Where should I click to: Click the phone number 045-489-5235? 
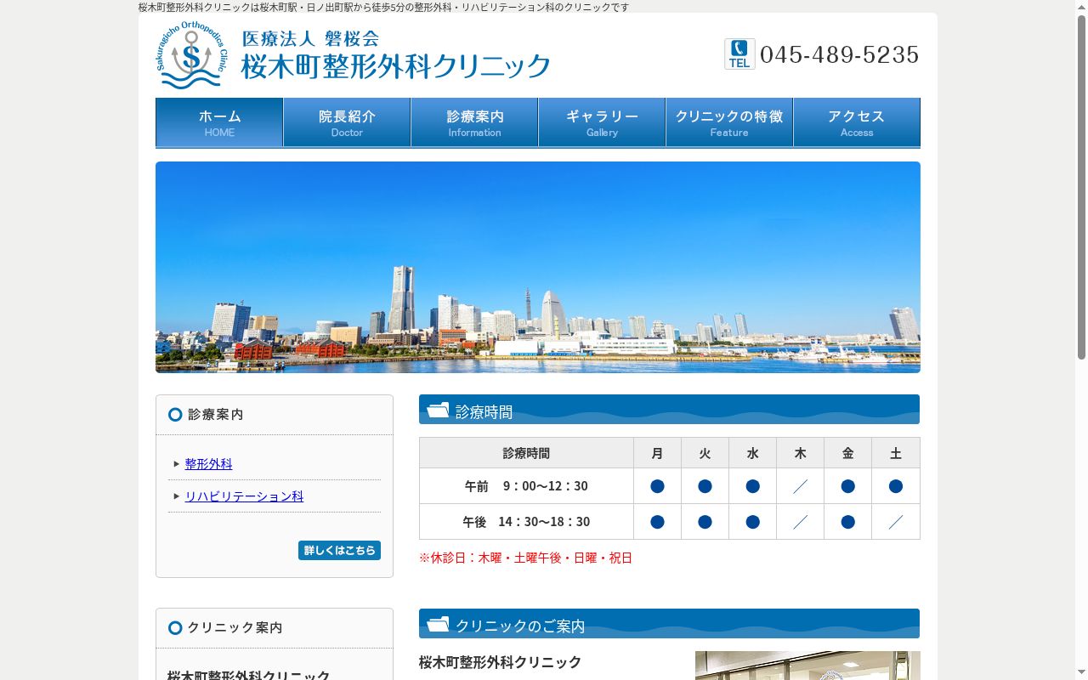click(840, 55)
